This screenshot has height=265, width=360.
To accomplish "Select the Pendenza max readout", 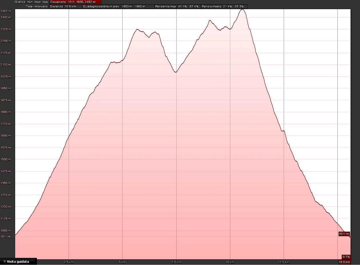I will tap(177, 6).
